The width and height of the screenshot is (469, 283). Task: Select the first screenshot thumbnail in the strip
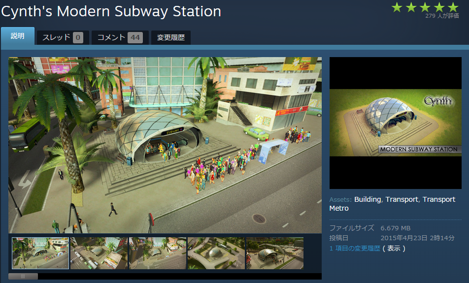(x=40, y=253)
